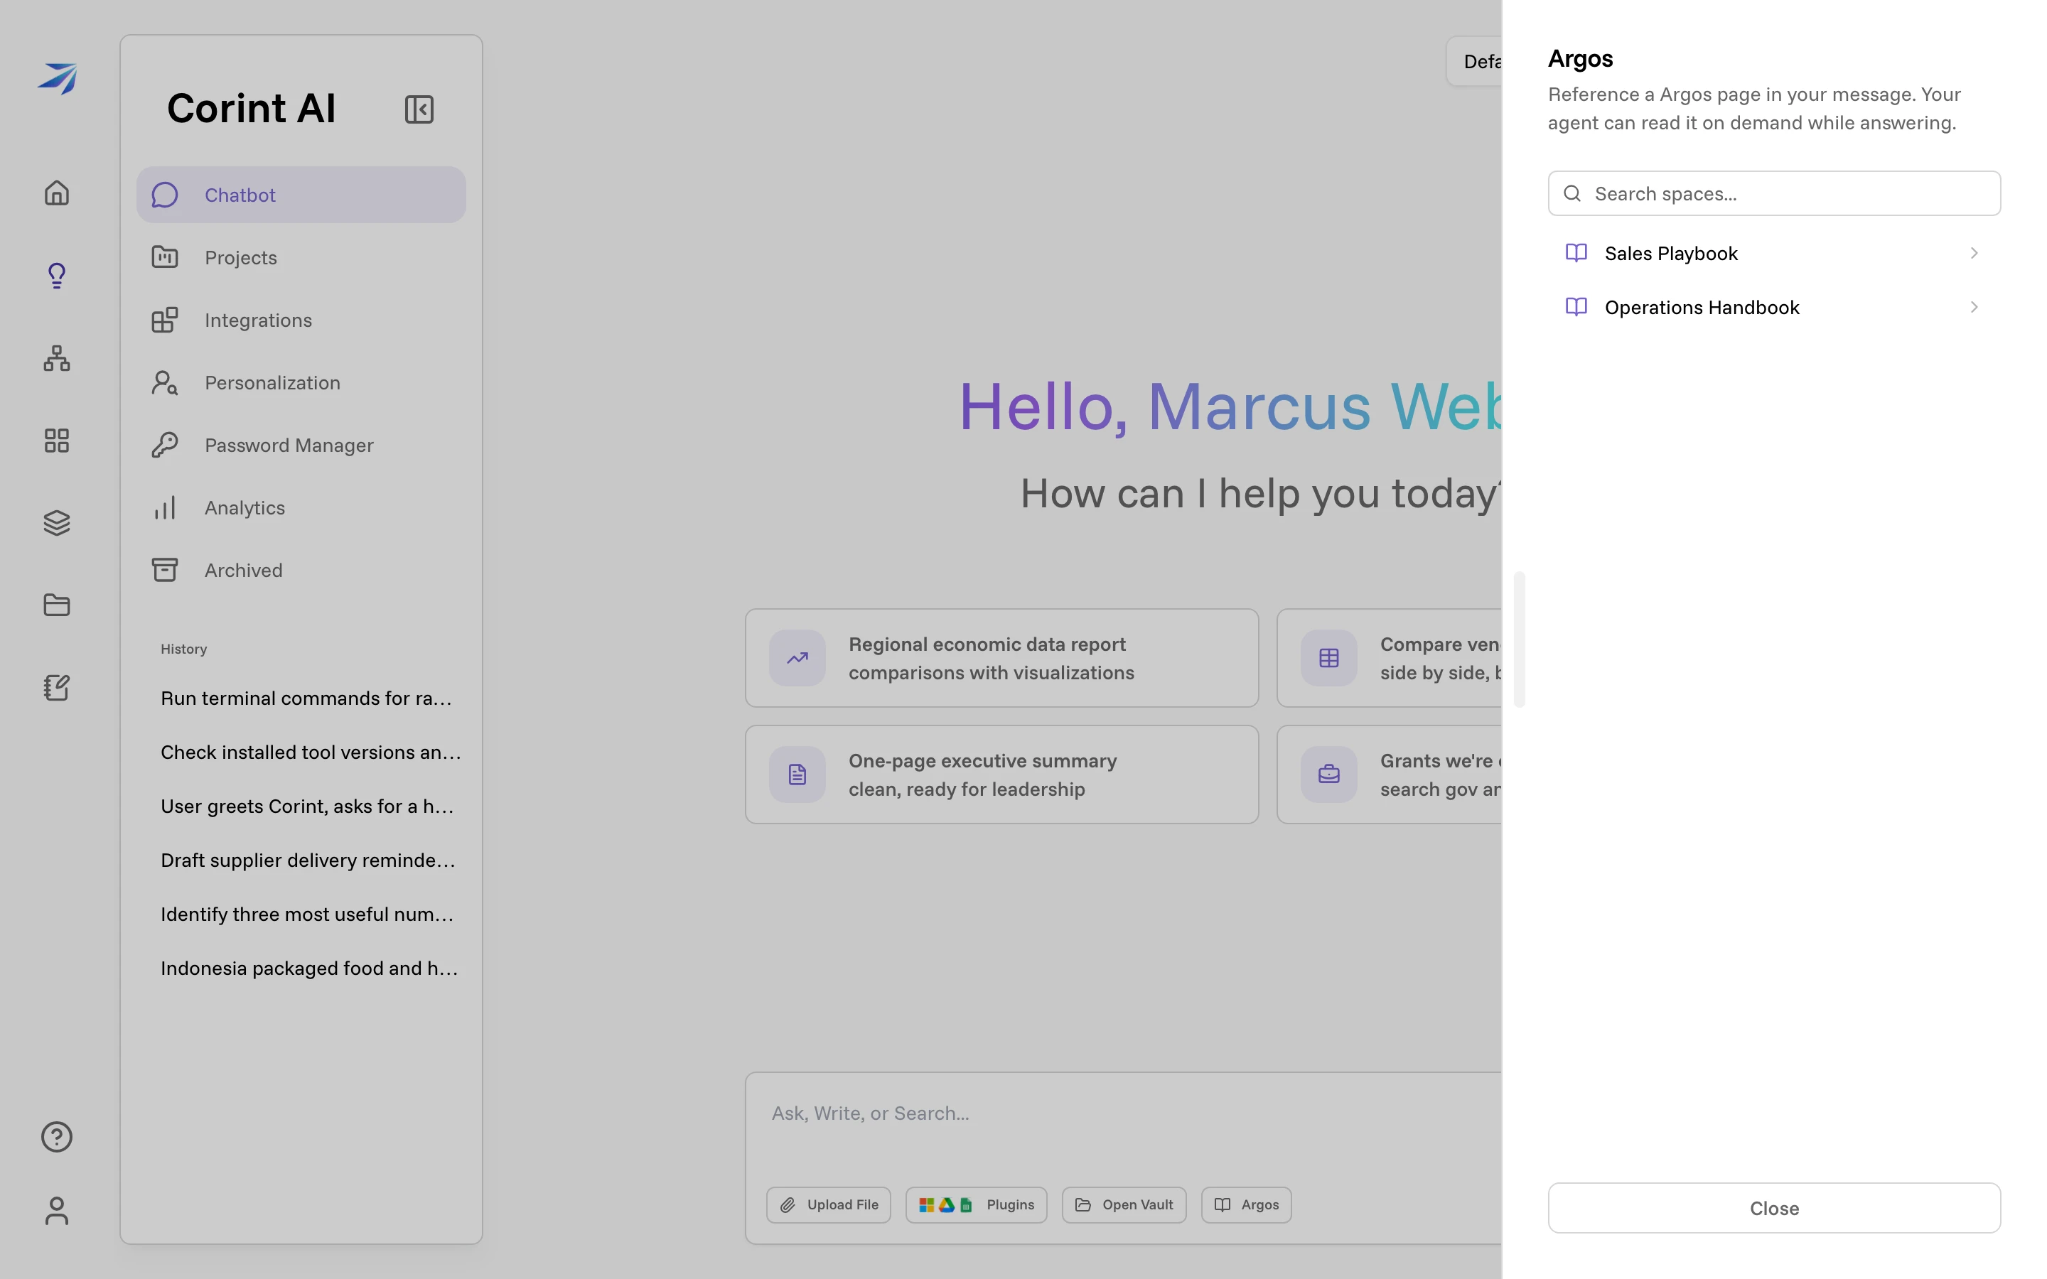Open history chat 'Check installed tool versions an…'

[x=311, y=752]
